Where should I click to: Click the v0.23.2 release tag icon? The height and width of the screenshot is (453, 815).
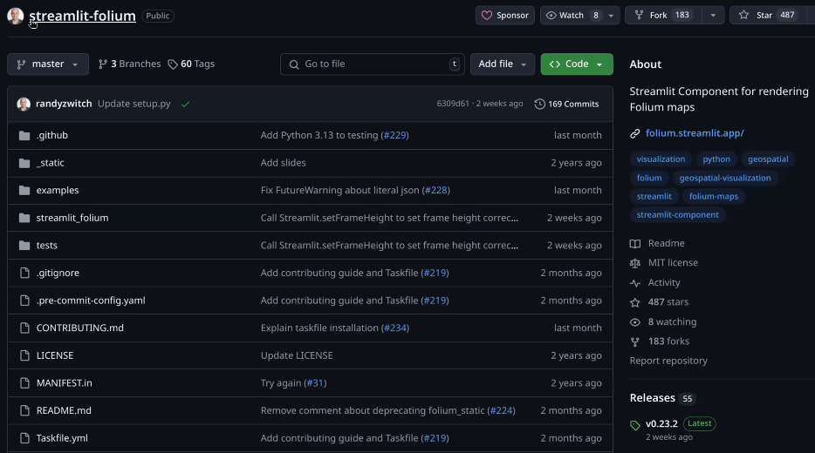point(634,425)
